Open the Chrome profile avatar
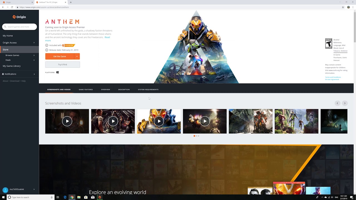This screenshot has height=200, width=356. (x=348, y=7)
